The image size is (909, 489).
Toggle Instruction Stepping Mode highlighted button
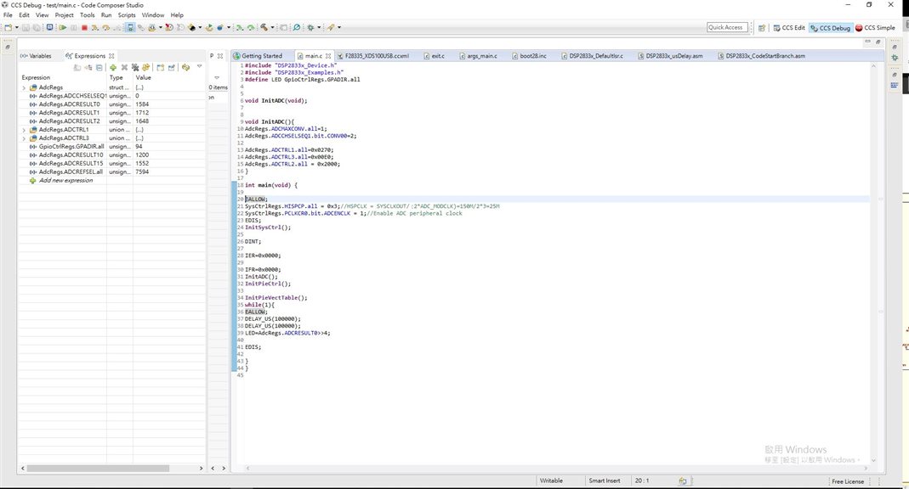click(129, 27)
